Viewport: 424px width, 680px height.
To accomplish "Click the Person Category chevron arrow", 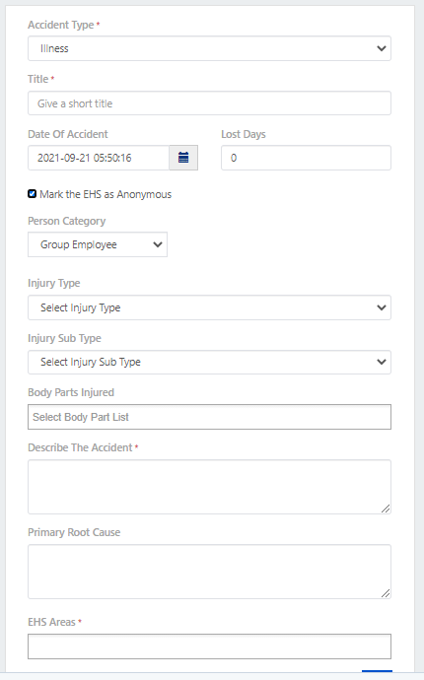I will (x=158, y=244).
